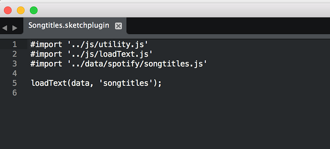Click line number 5 in the gutter
This screenshot has width=330, height=149.
(x=14, y=83)
